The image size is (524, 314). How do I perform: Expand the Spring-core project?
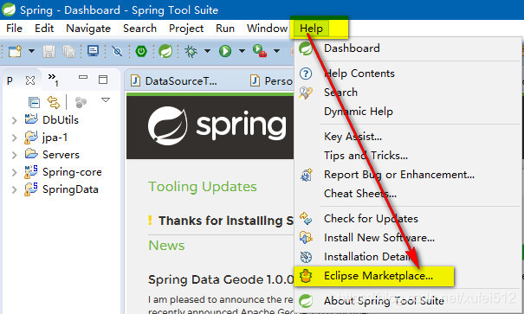[15, 172]
